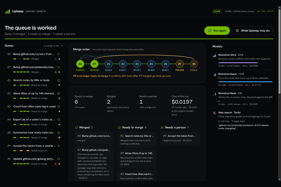Screen dimensions: 281x187
Task: Click the Run again button
Action: click(217, 31)
